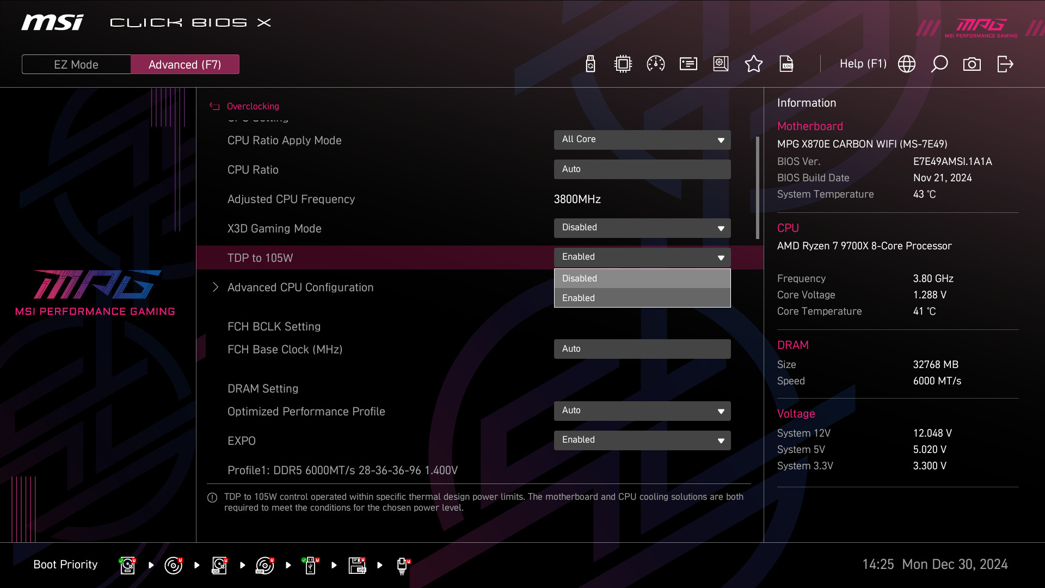Click the Profile1 DDR5 6000MT/s text
This screenshot has height=588, width=1045.
point(342,470)
